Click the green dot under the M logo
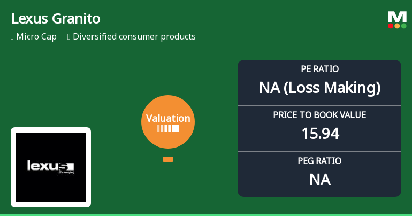Screen dimensions: 412x216 point(403,26)
